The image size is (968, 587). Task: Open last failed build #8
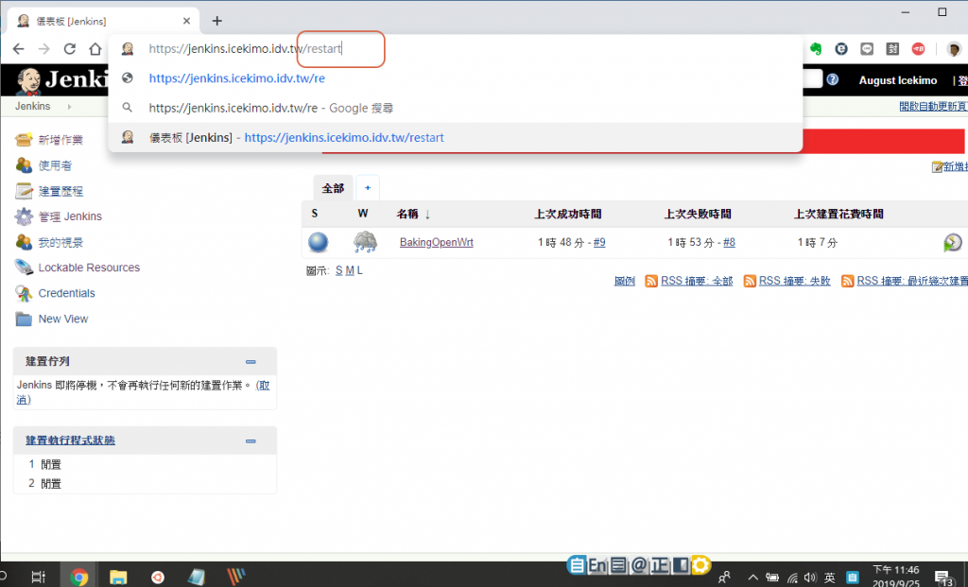pyautogui.click(x=729, y=243)
